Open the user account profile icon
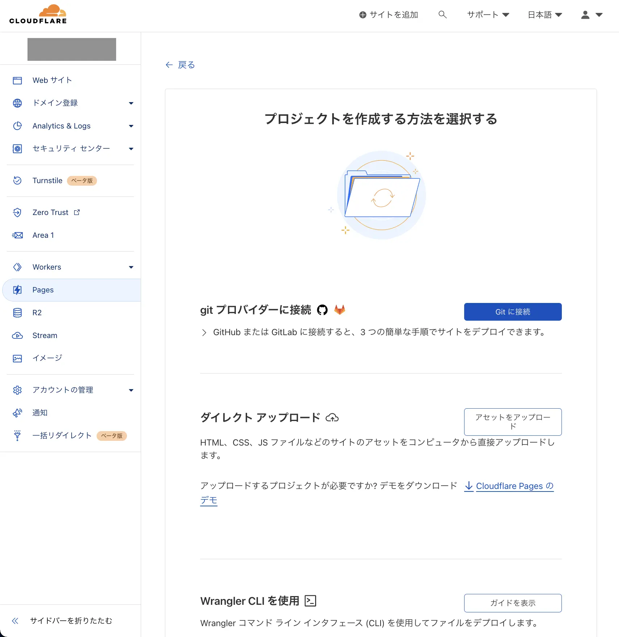Viewport: 619px width, 637px height. 585,15
